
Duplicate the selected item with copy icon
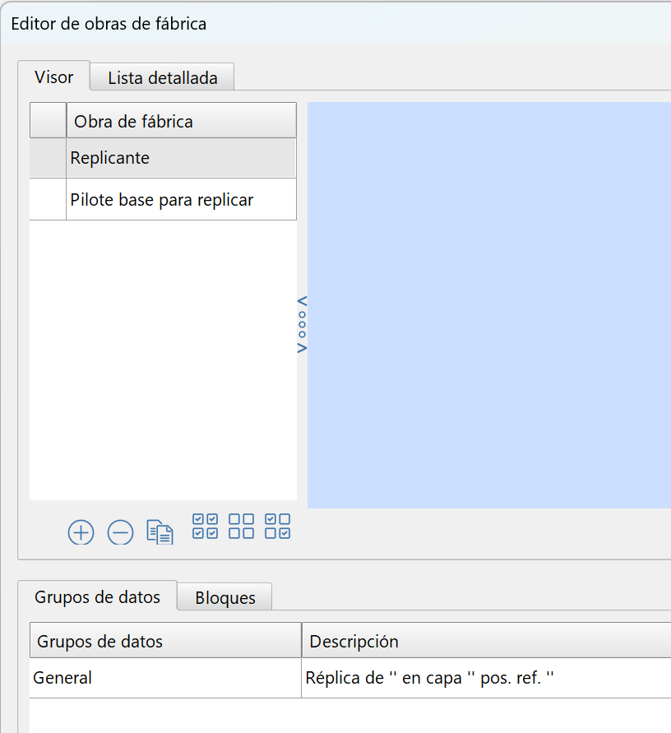[160, 532]
